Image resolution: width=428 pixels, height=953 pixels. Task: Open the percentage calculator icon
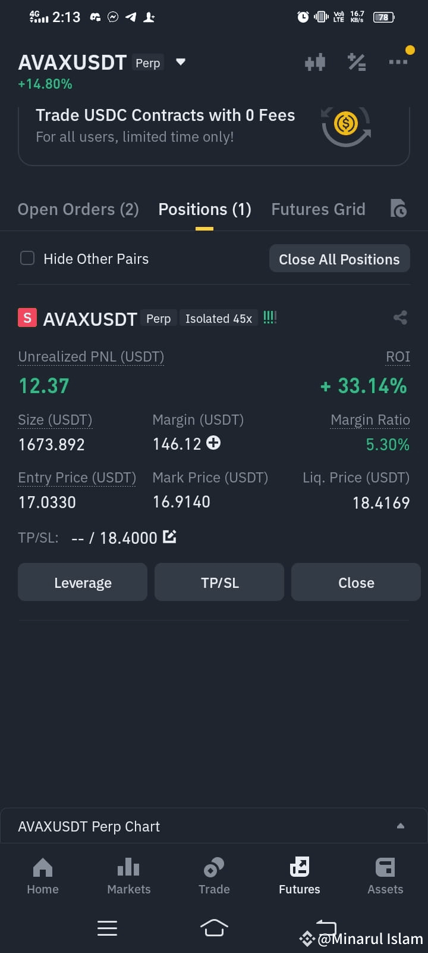click(x=357, y=62)
